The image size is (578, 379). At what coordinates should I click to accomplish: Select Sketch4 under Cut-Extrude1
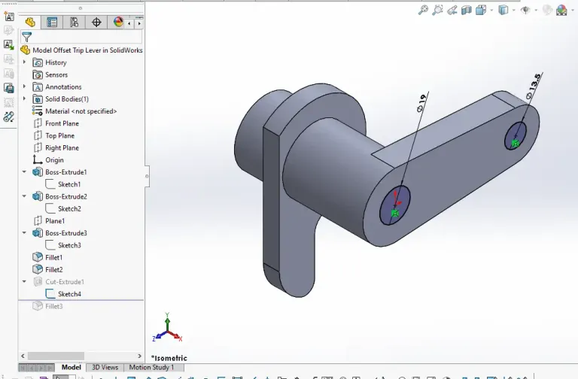click(69, 294)
